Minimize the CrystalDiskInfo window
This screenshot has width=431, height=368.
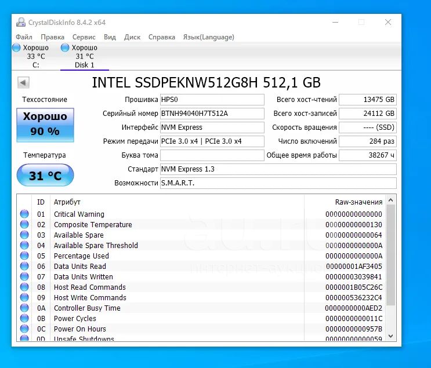click(x=335, y=22)
